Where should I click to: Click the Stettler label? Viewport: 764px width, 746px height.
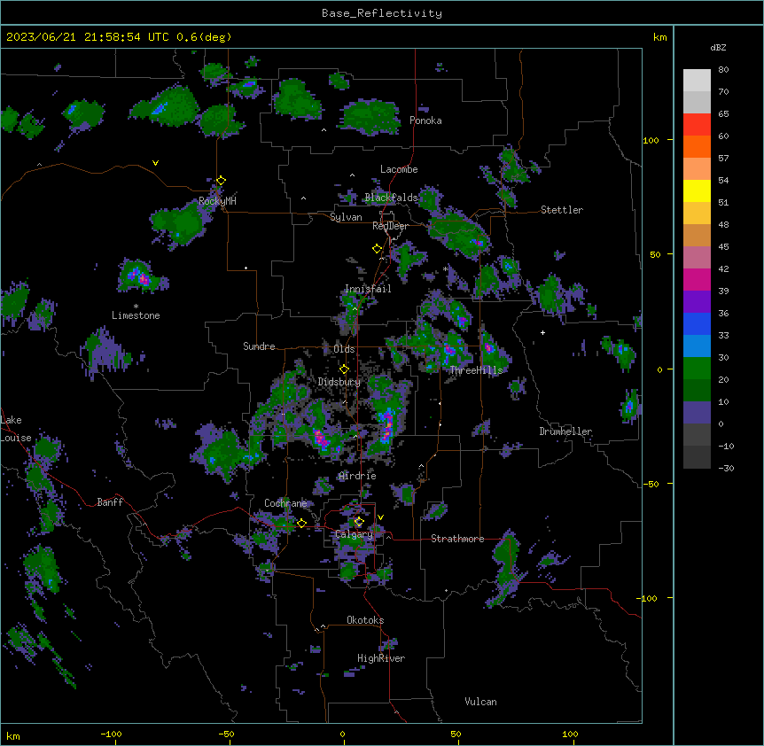(x=562, y=210)
